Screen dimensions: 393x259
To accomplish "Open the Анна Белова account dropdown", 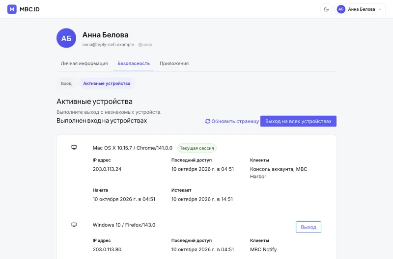I will click(x=360, y=9).
